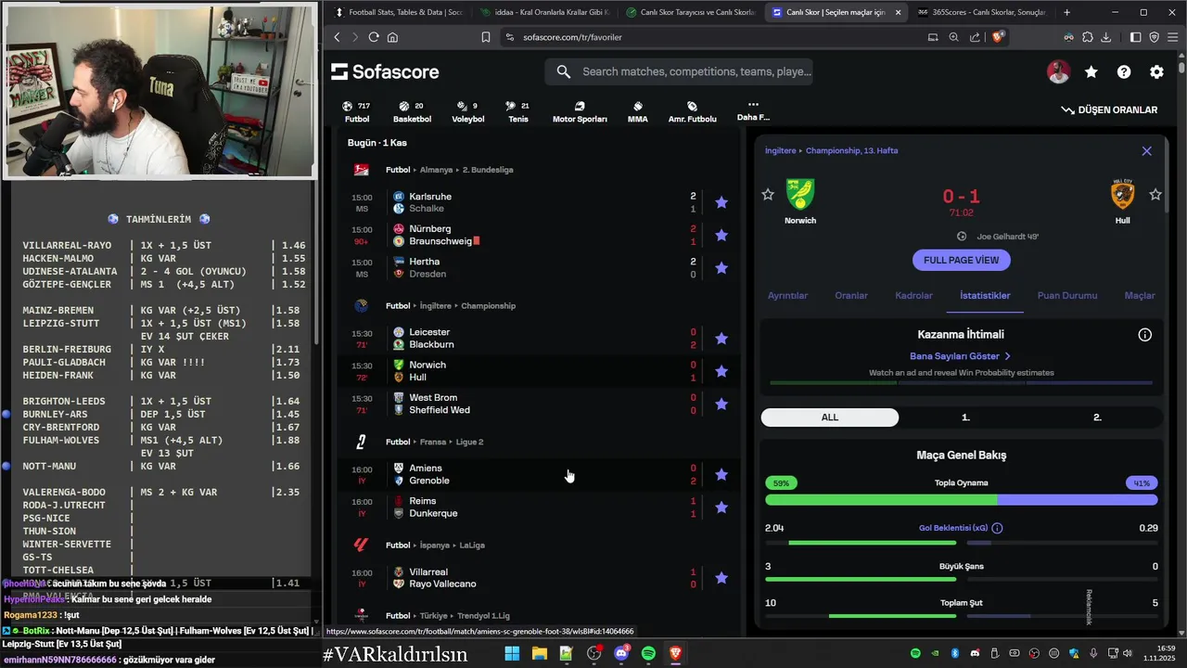Open the favorites star in Sofascore header

pyautogui.click(x=1091, y=71)
